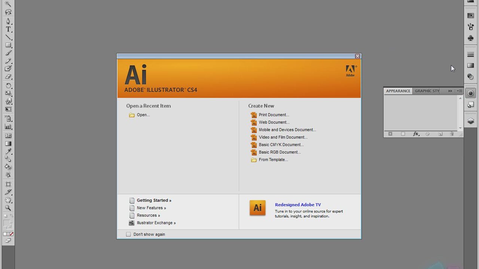Open the Gradient panel from the dock
The width and height of the screenshot is (479, 269).
(471, 65)
